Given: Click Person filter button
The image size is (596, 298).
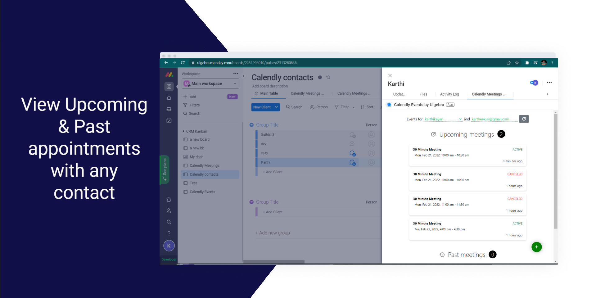Looking at the screenshot, I should pos(319,107).
